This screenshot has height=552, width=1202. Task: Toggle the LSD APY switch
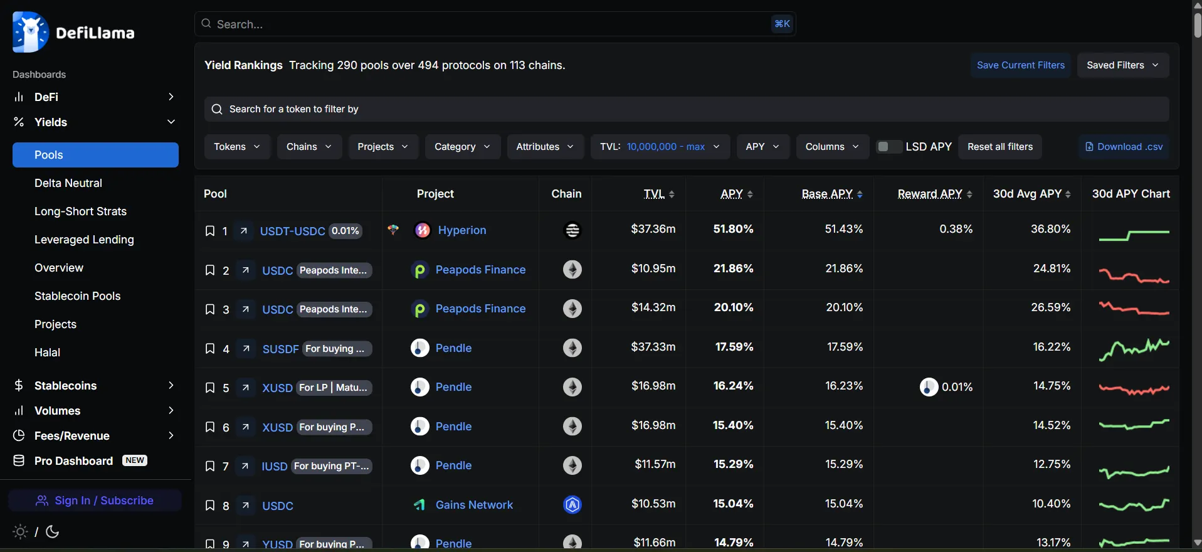(888, 147)
